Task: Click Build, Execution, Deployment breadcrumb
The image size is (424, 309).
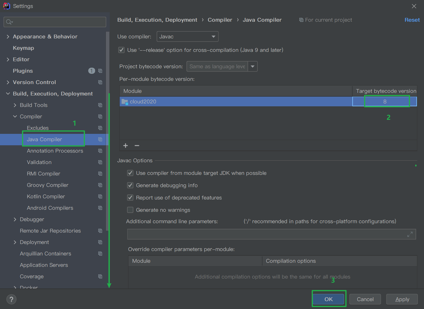Action: click(157, 20)
